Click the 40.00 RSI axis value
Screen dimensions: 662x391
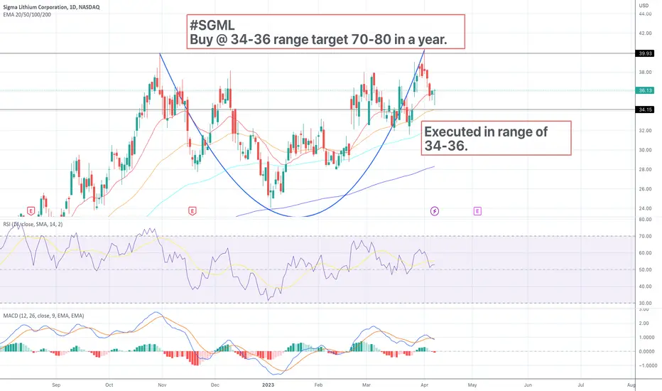[x=645, y=286]
